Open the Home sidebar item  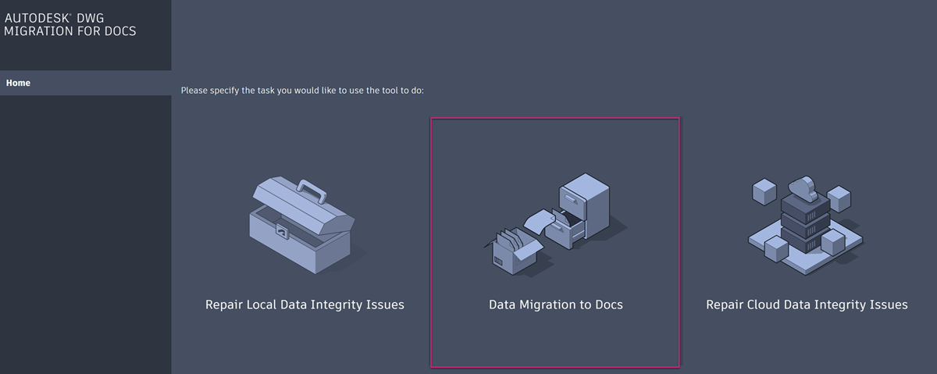[85, 83]
